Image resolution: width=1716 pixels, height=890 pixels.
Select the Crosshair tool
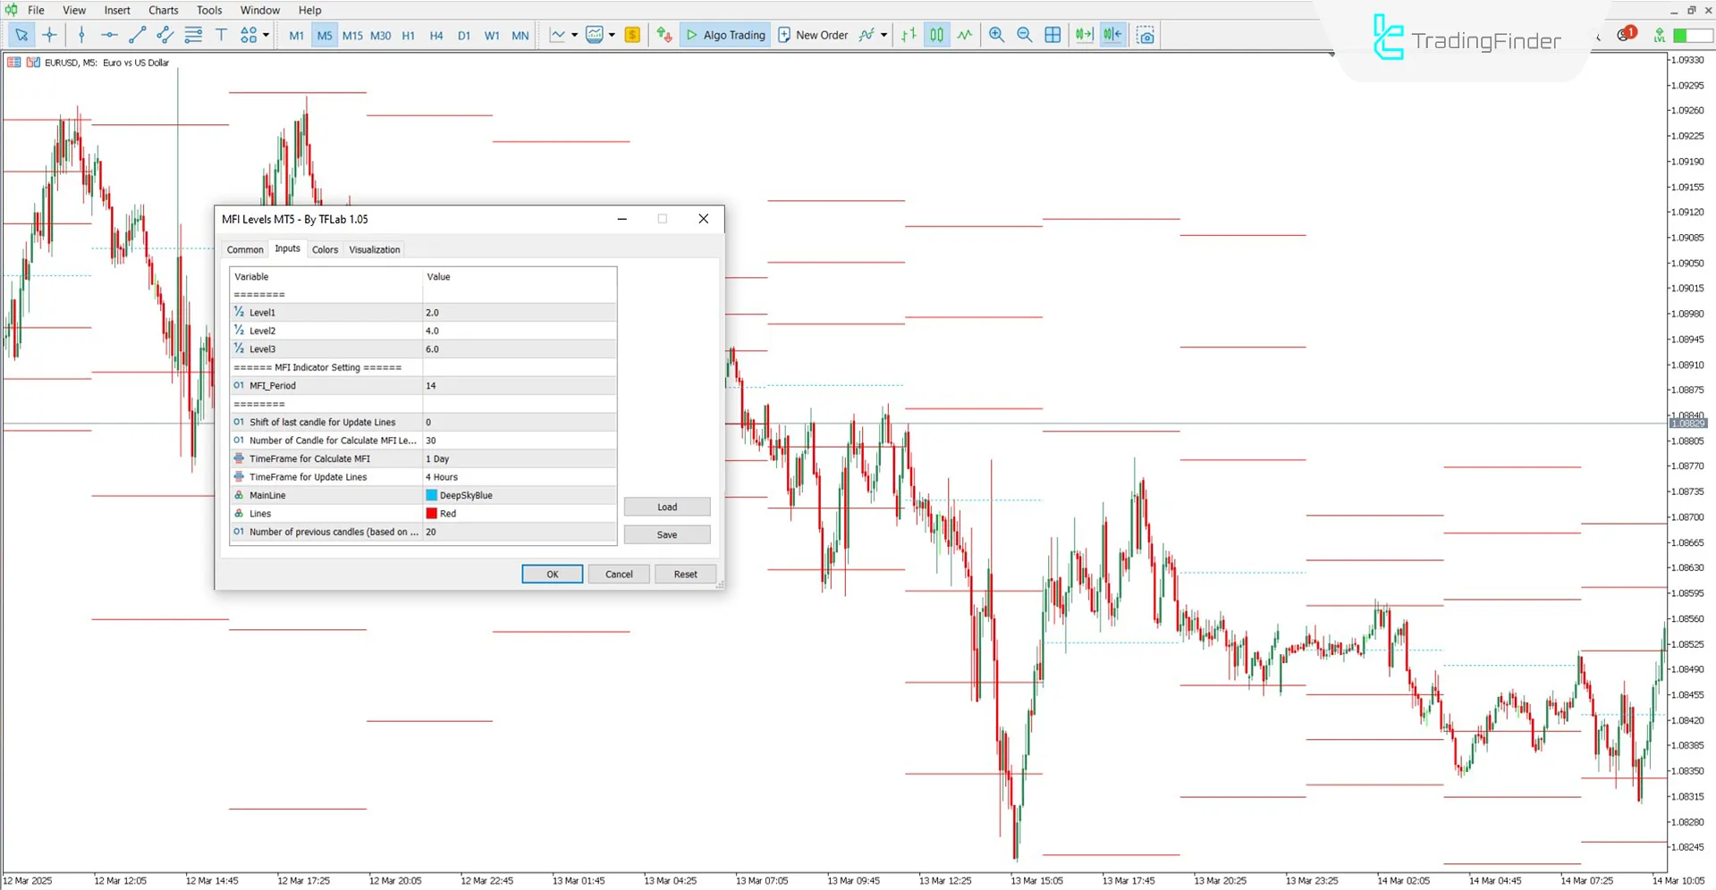[x=50, y=35]
